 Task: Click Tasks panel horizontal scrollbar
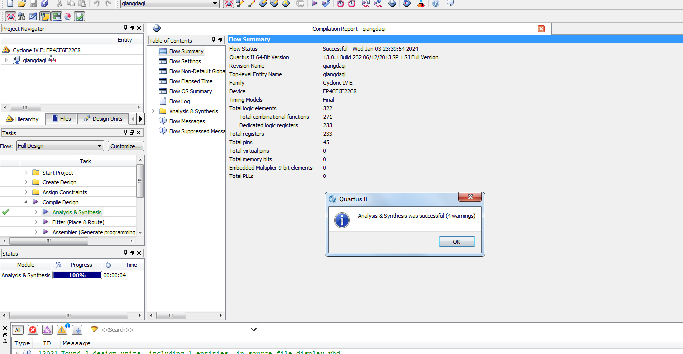pyautogui.click(x=49, y=241)
